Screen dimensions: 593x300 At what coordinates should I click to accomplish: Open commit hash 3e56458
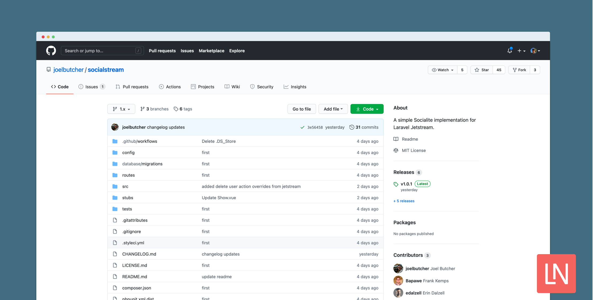[x=315, y=127]
